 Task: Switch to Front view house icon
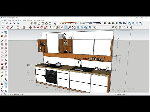tap(39, 23)
